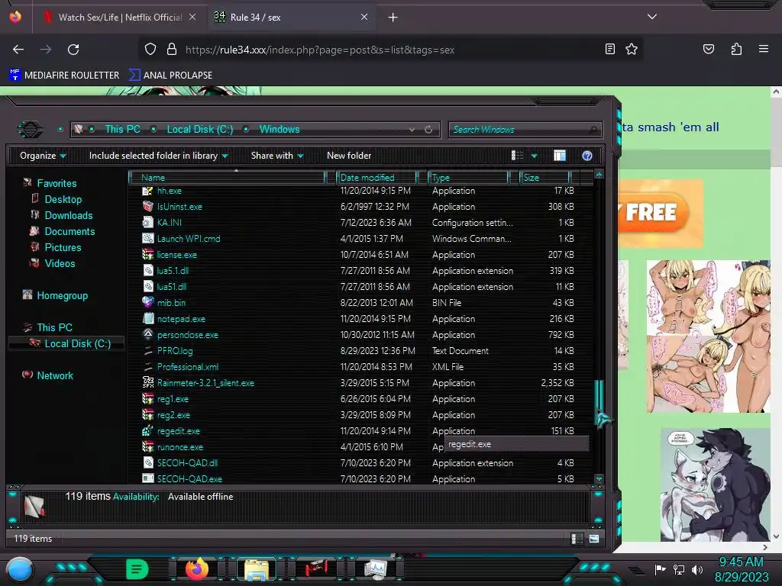The height and width of the screenshot is (586, 782).
Task: Toggle the Explorer preview pane
Action: (560, 156)
